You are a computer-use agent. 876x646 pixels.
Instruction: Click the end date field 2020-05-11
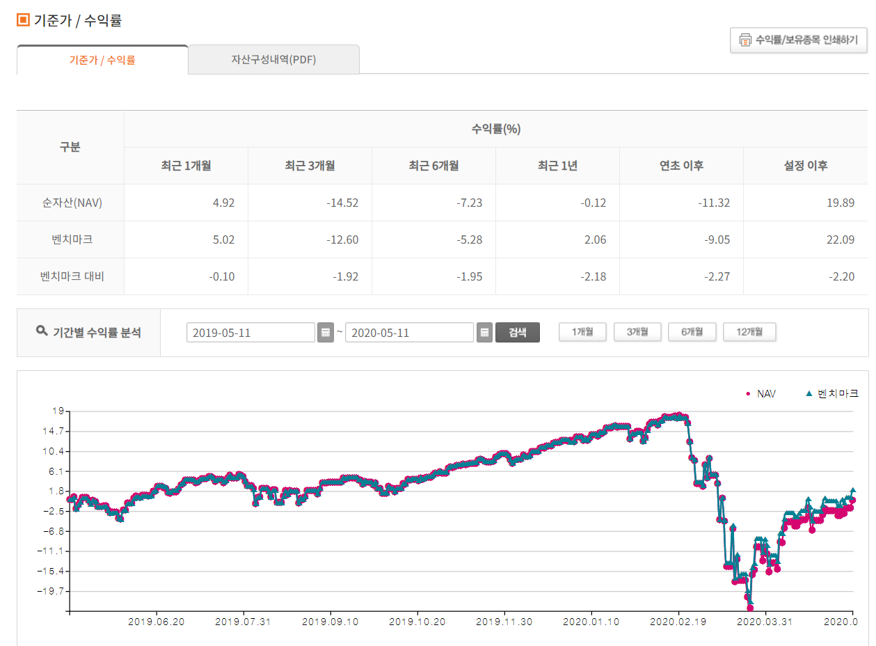click(409, 333)
